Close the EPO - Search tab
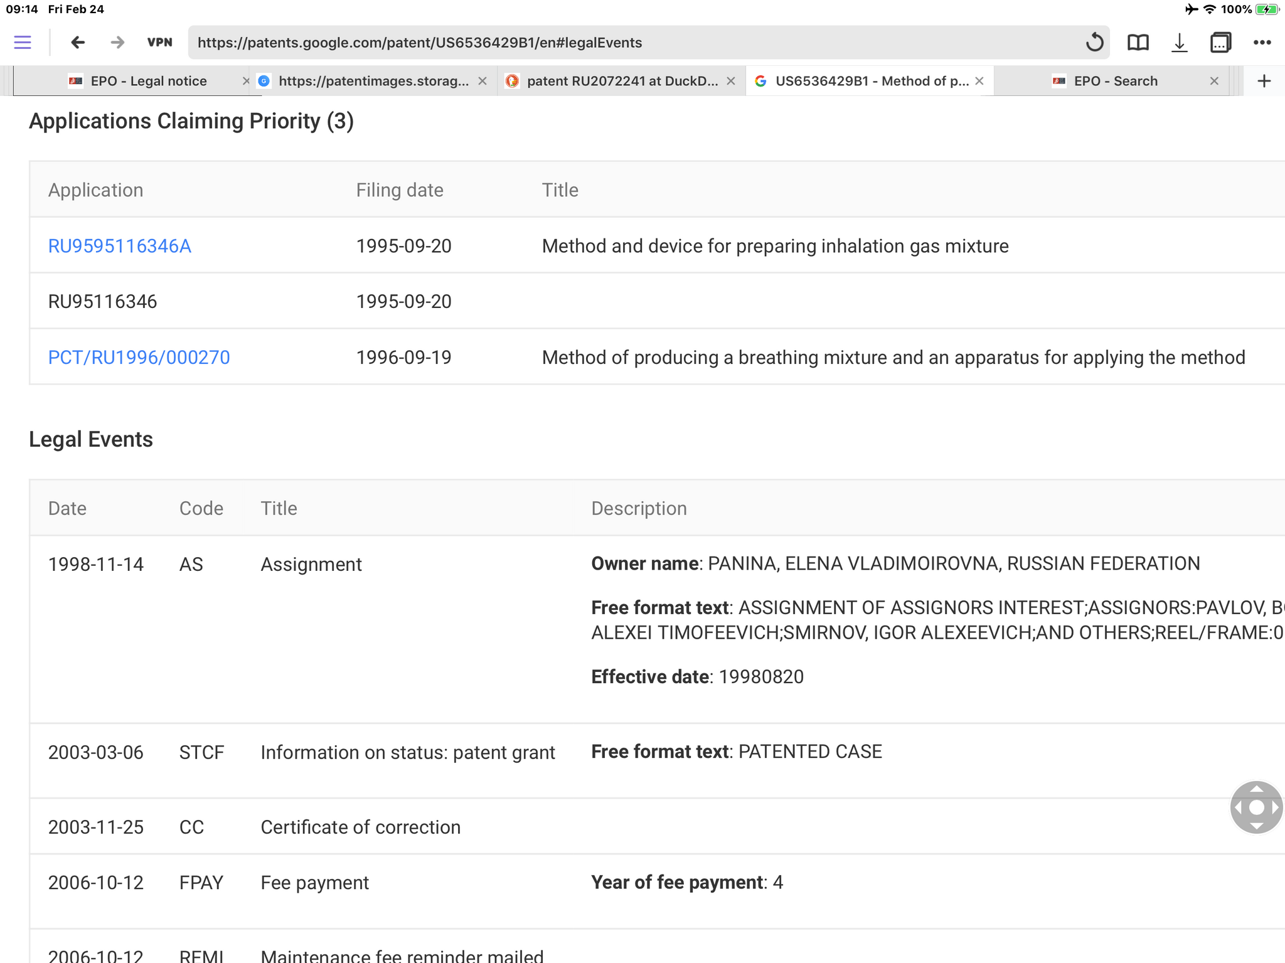This screenshot has width=1285, height=963. [x=1214, y=81]
